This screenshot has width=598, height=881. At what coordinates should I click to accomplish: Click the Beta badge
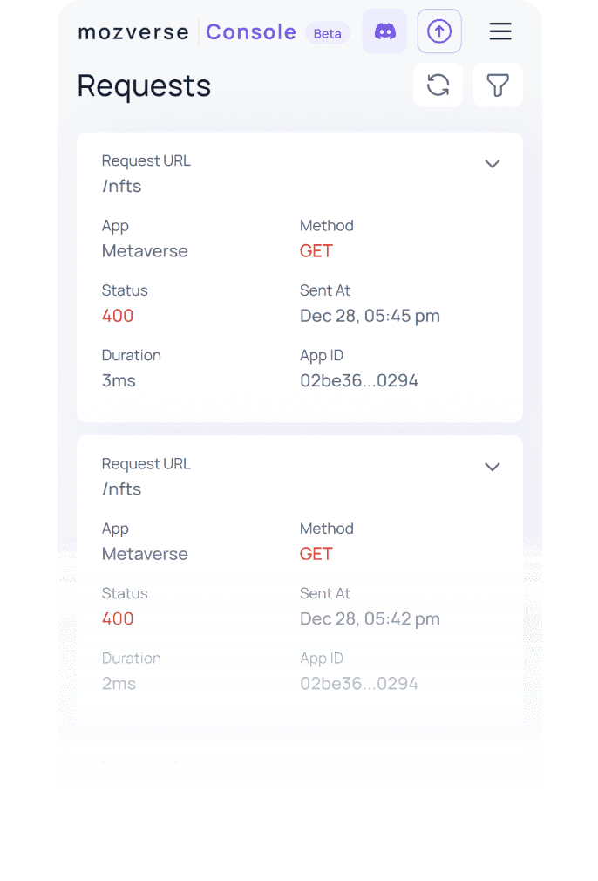click(x=328, y=34)
